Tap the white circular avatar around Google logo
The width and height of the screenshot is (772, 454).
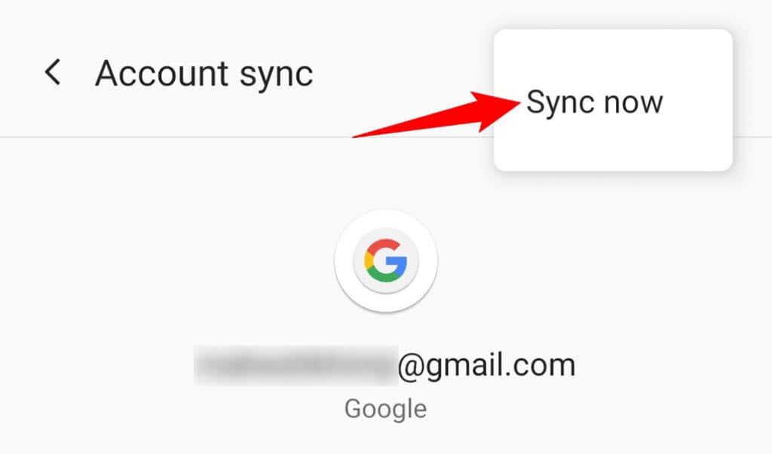pos(385,261)
